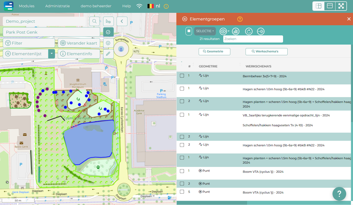Open the Modules menu
Viewport: 353px width, 205px height.
coord(26,6)
